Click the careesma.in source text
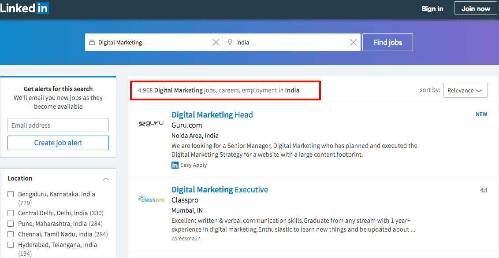The width and height of the screenshot is (499, 258). coord(186,238)
